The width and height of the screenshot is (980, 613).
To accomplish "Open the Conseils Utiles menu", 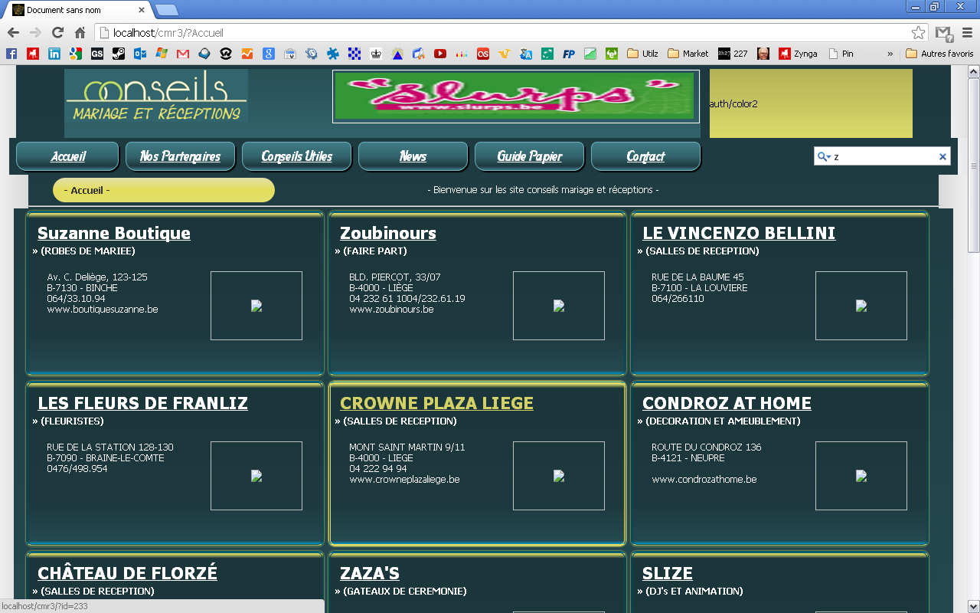I will tap(296, 156).
